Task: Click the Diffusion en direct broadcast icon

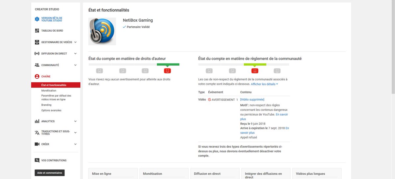Action: tap(37, 53)
